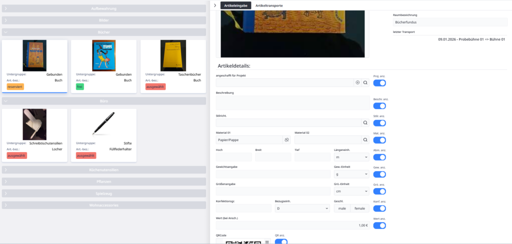Toggle the Proj. anz. switch
This screenshot has height=244, width=512.
click(379, 83)
